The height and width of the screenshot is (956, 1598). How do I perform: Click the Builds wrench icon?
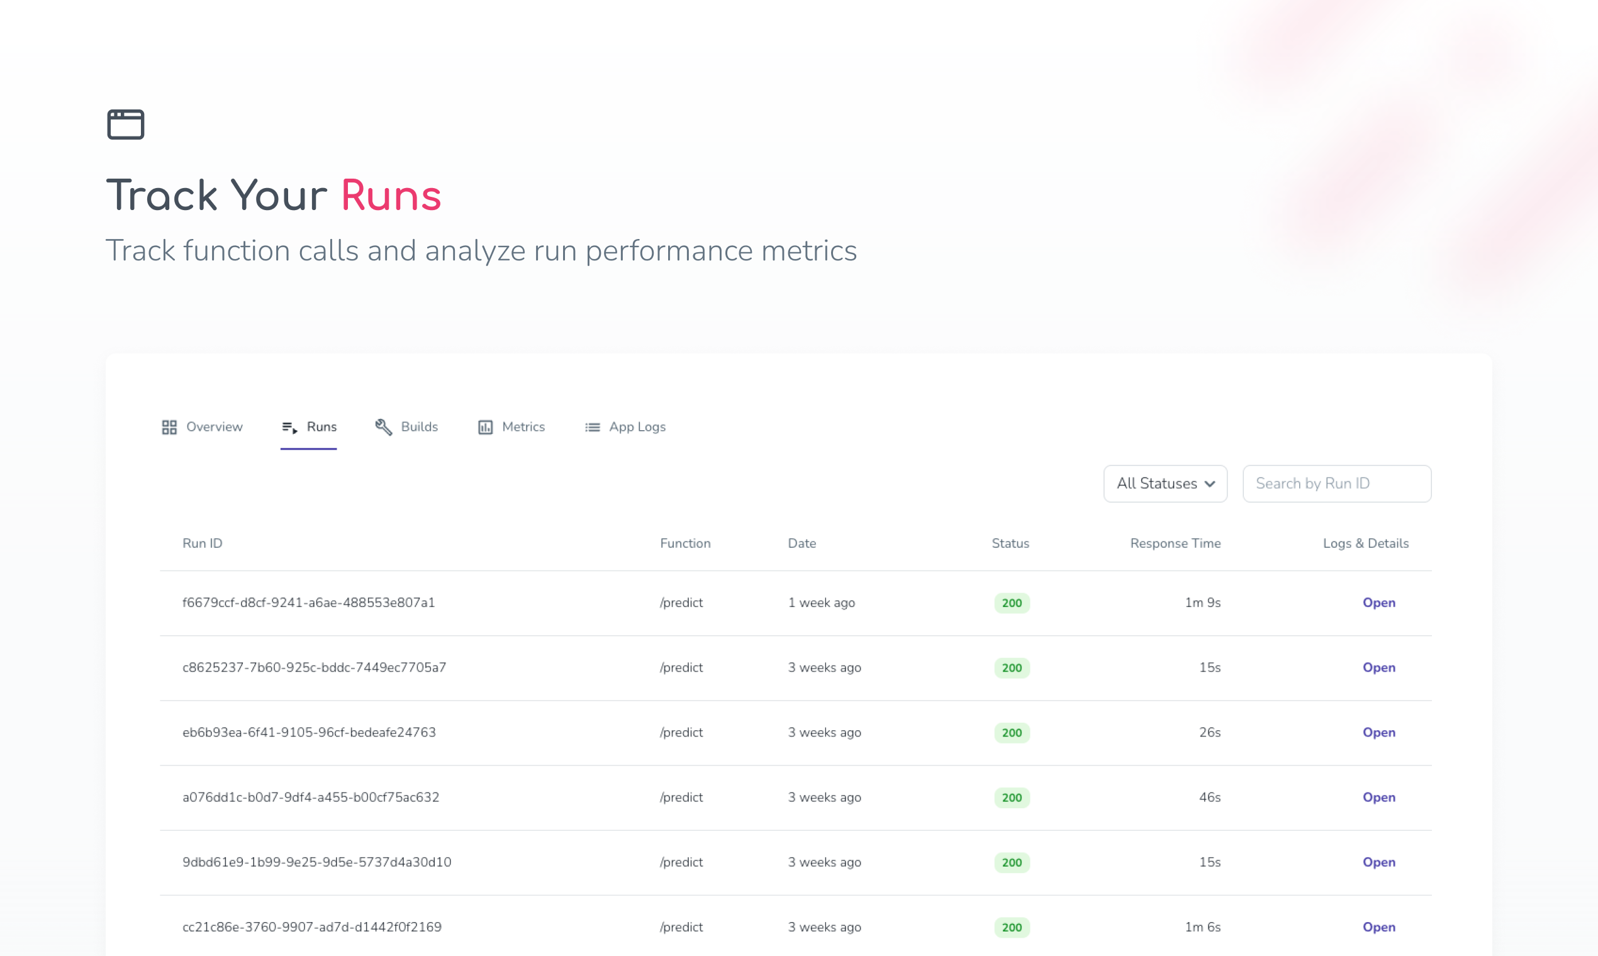[x=384, y=427]
